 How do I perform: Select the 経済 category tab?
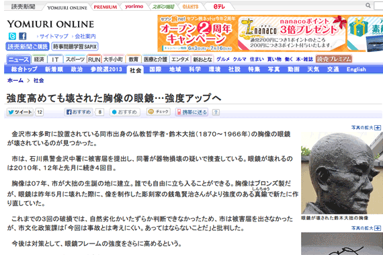click(39, 59)
